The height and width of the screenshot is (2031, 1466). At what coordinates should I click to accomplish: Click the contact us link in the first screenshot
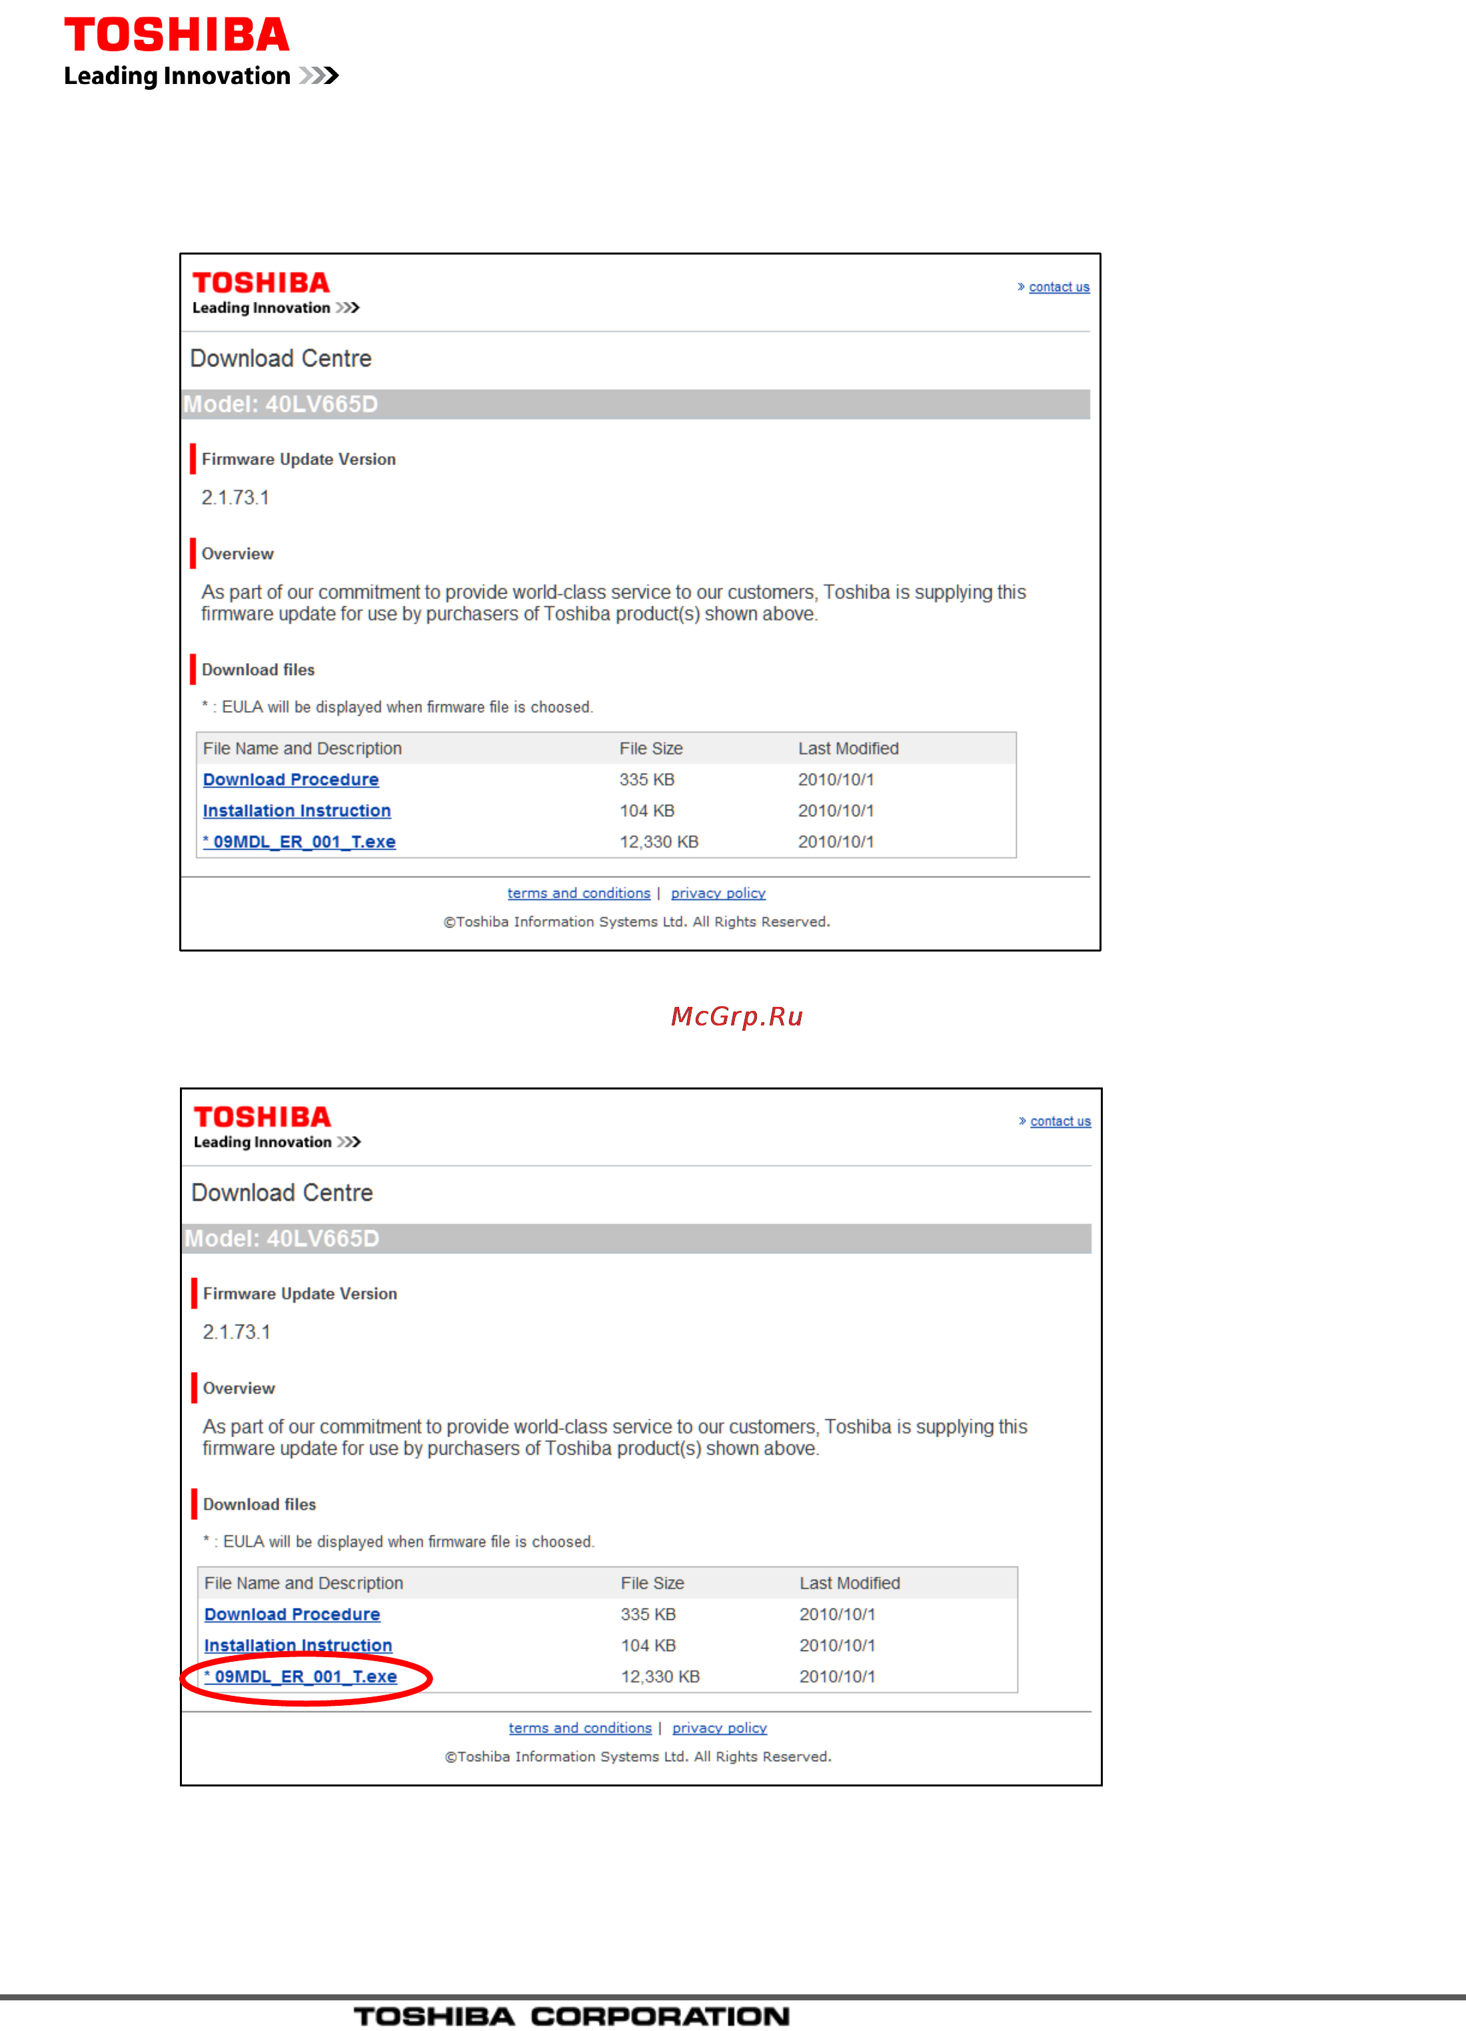coord(1059,287)
